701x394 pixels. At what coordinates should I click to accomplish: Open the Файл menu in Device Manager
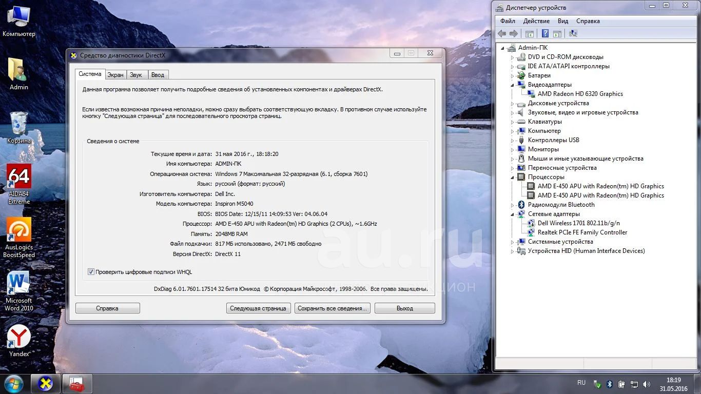[508, 21]
